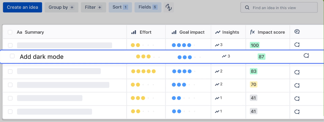Viewport: 324px width, 122px height.
Task: Click comment icon in impact score 83 row
Action: pyautogui.click(x=297, y=72)
